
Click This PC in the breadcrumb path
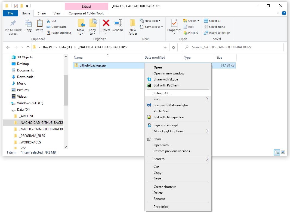click(48, 47)
